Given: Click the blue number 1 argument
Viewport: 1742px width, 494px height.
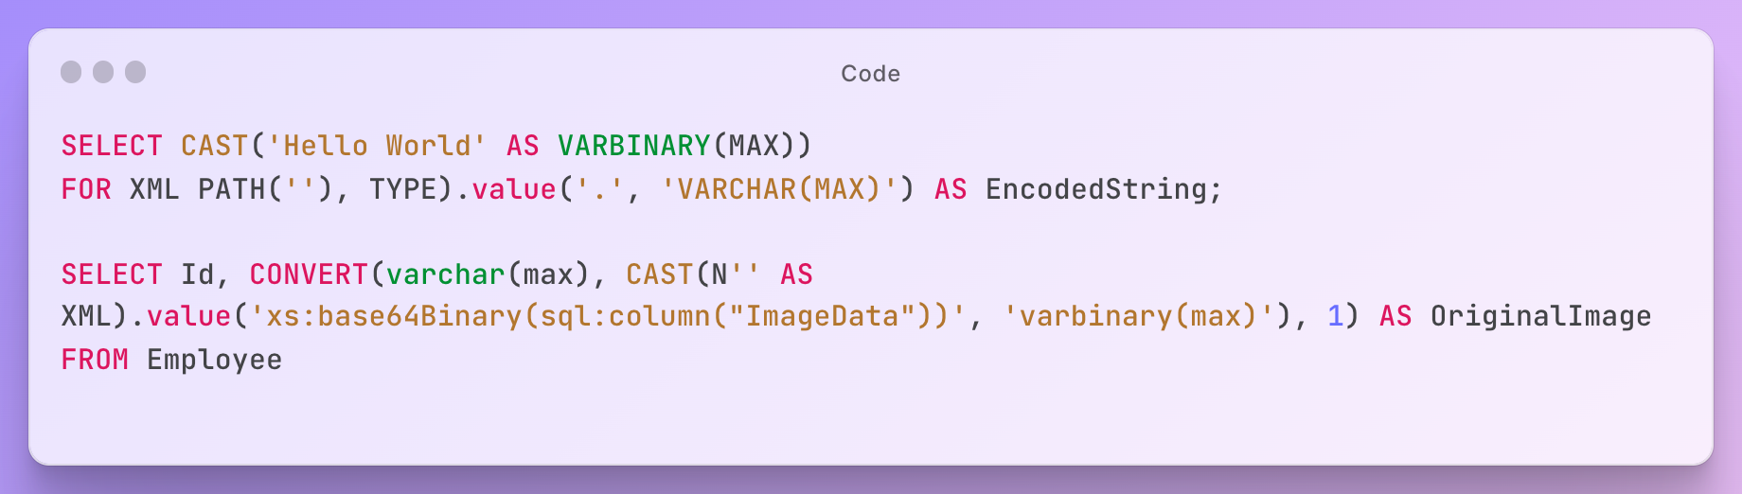Looking at the screenshot, I should (x=1335, y=316).
